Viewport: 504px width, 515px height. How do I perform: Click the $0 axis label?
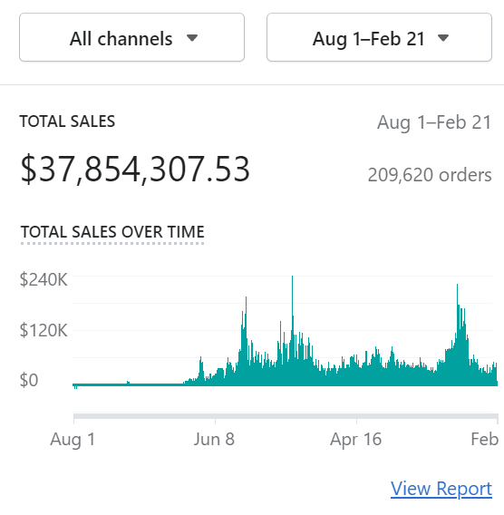point(29,380)
